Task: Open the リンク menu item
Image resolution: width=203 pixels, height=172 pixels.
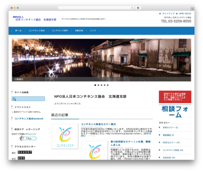Action: (x=93, y=30)
